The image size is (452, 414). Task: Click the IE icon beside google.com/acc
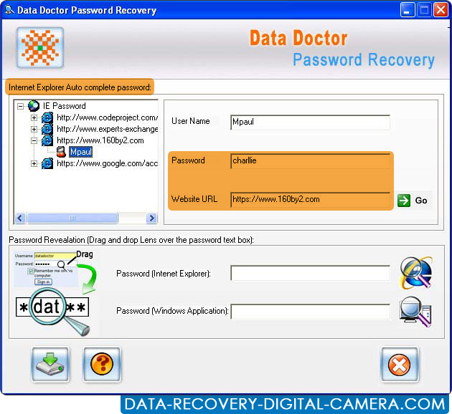pos(47,163)
